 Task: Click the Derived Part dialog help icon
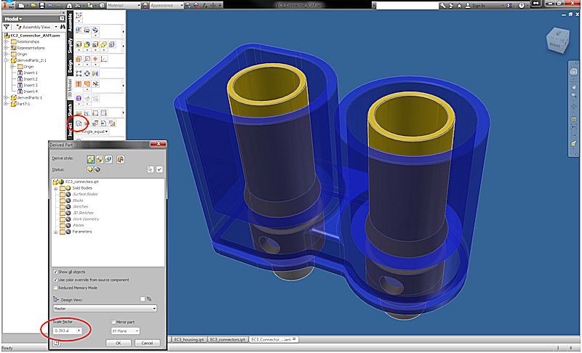[x=56, y=343]
